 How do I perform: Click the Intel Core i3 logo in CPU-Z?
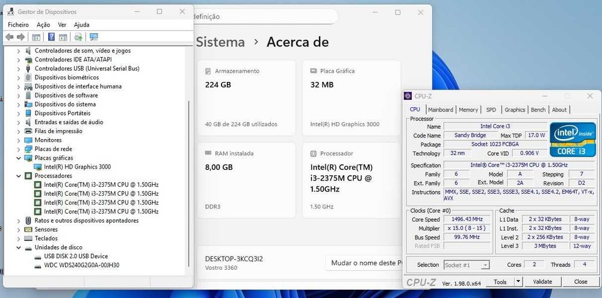[573, 140]
